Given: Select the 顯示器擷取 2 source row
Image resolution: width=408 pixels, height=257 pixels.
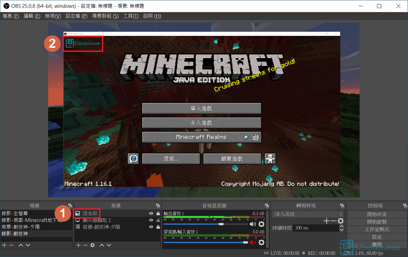Looking at the screenshot, I should pyautogui.click(x=117, y=220).
